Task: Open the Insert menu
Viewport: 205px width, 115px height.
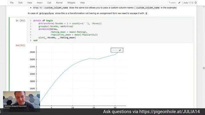Action: tap(40, 3)
